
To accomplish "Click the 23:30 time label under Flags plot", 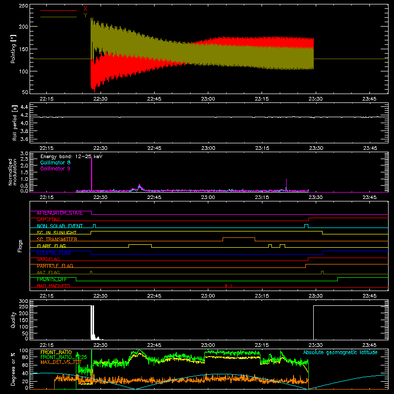I will click(x=316, y=296).
